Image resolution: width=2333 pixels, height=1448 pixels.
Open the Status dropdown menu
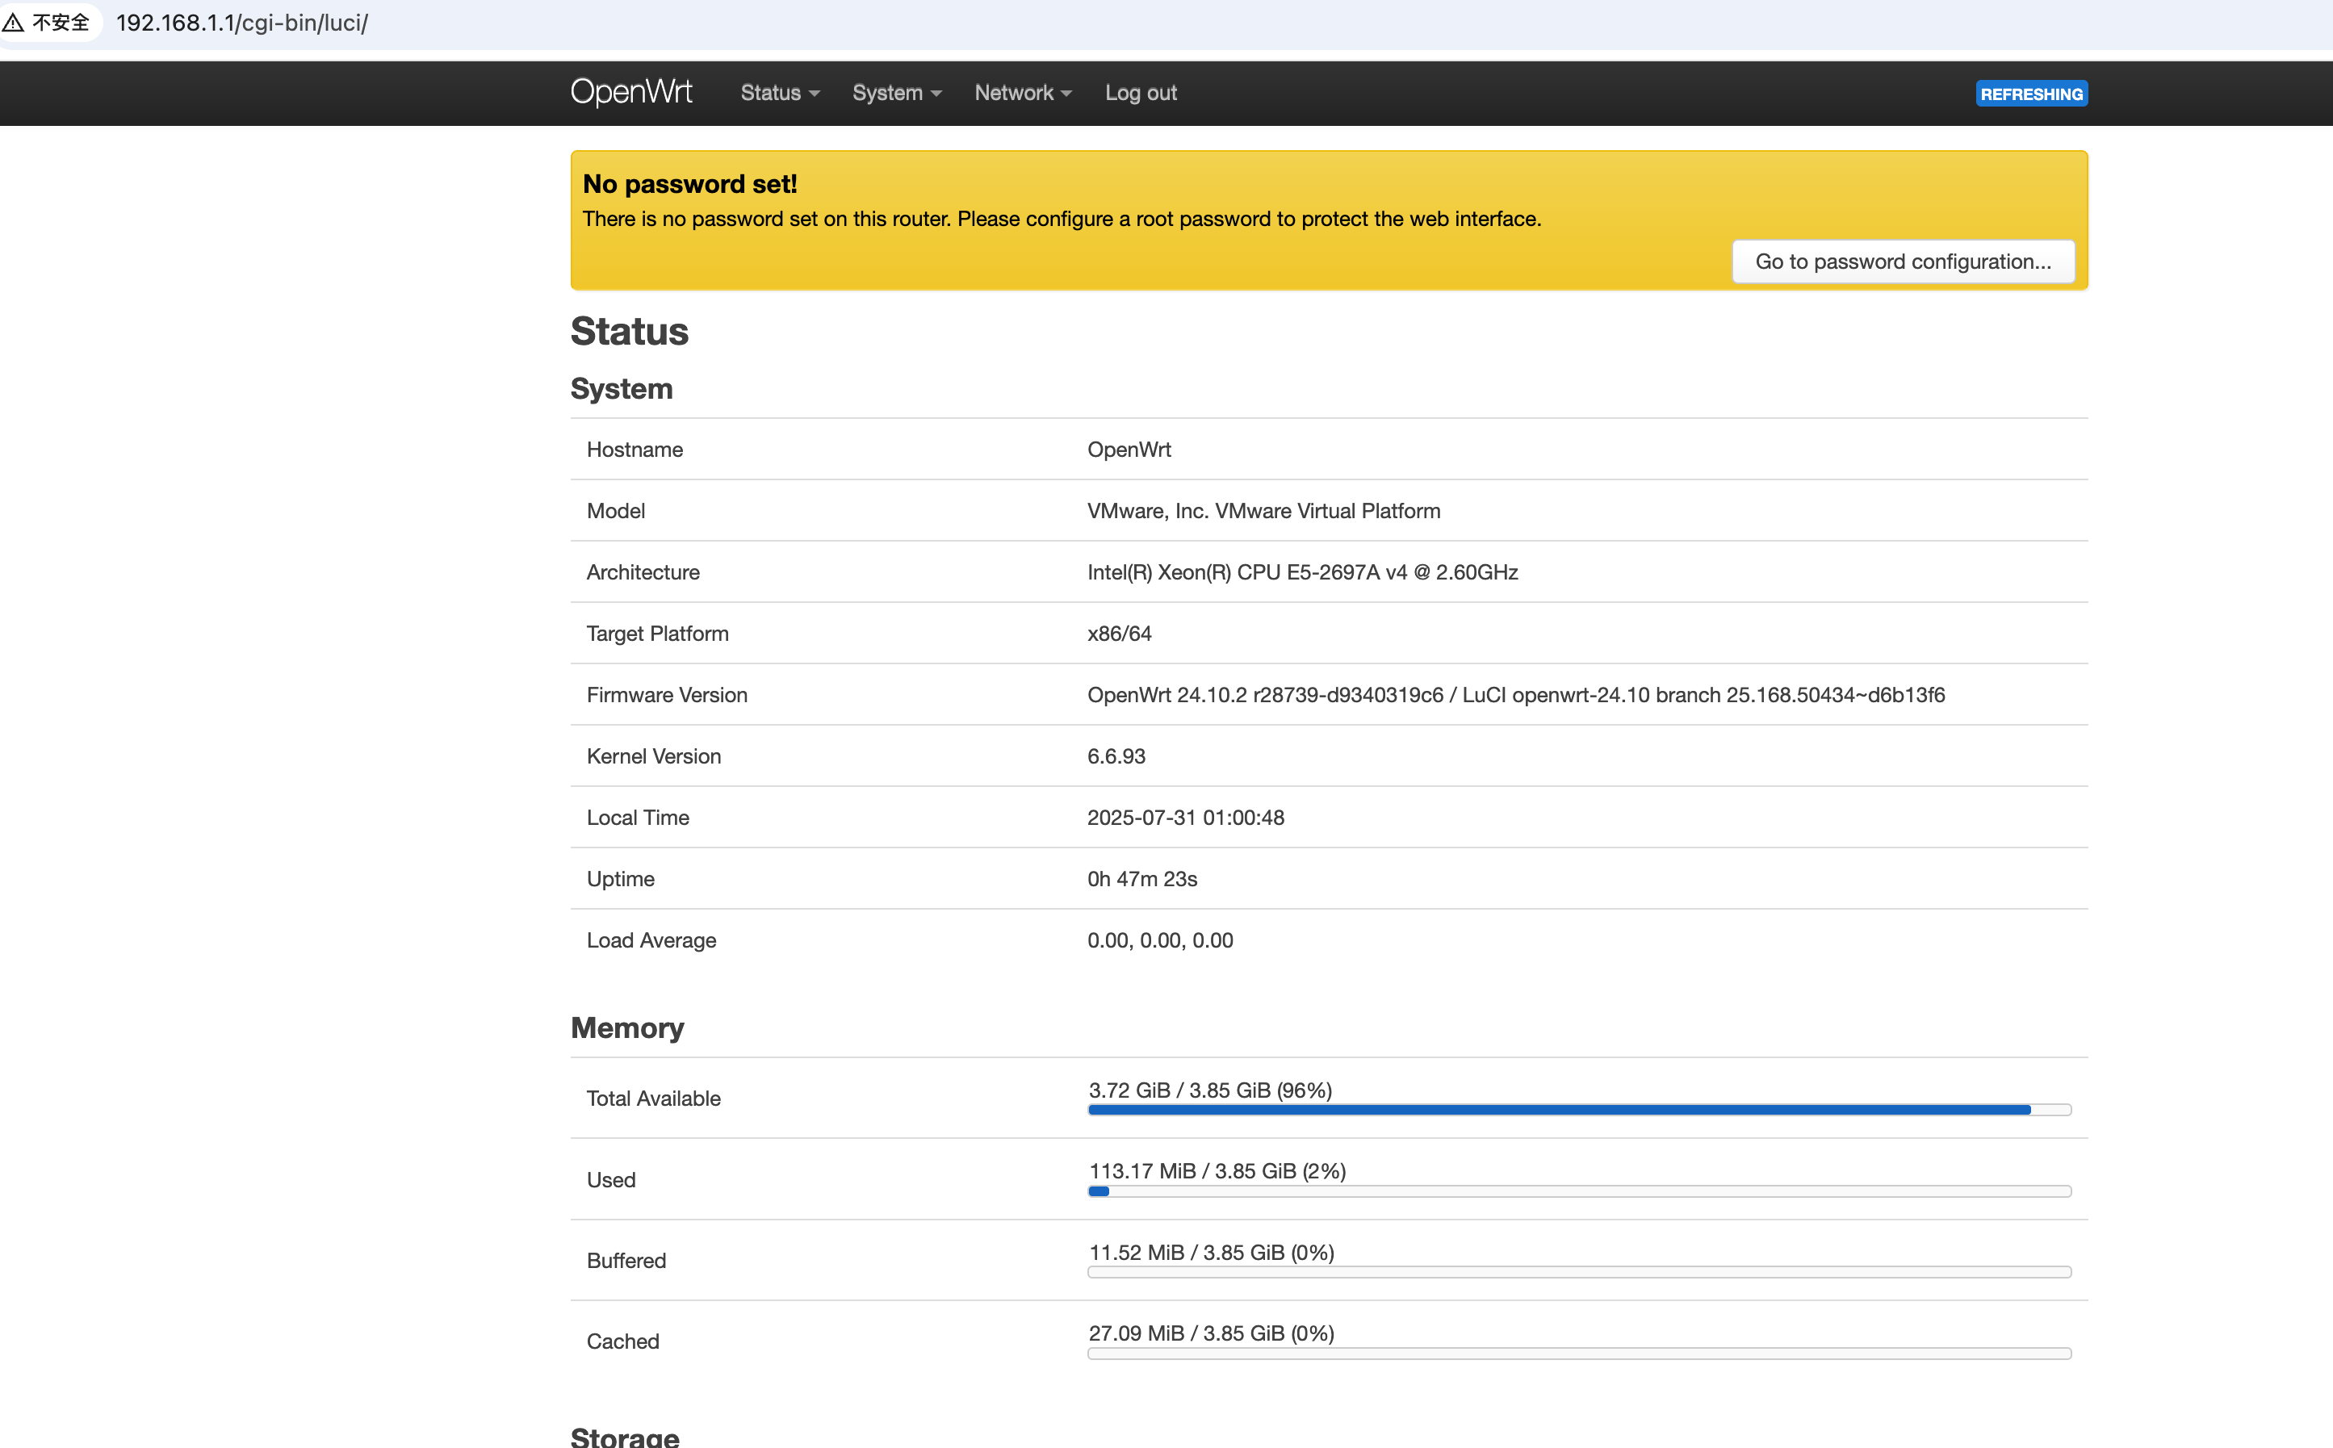pos(780,93)
